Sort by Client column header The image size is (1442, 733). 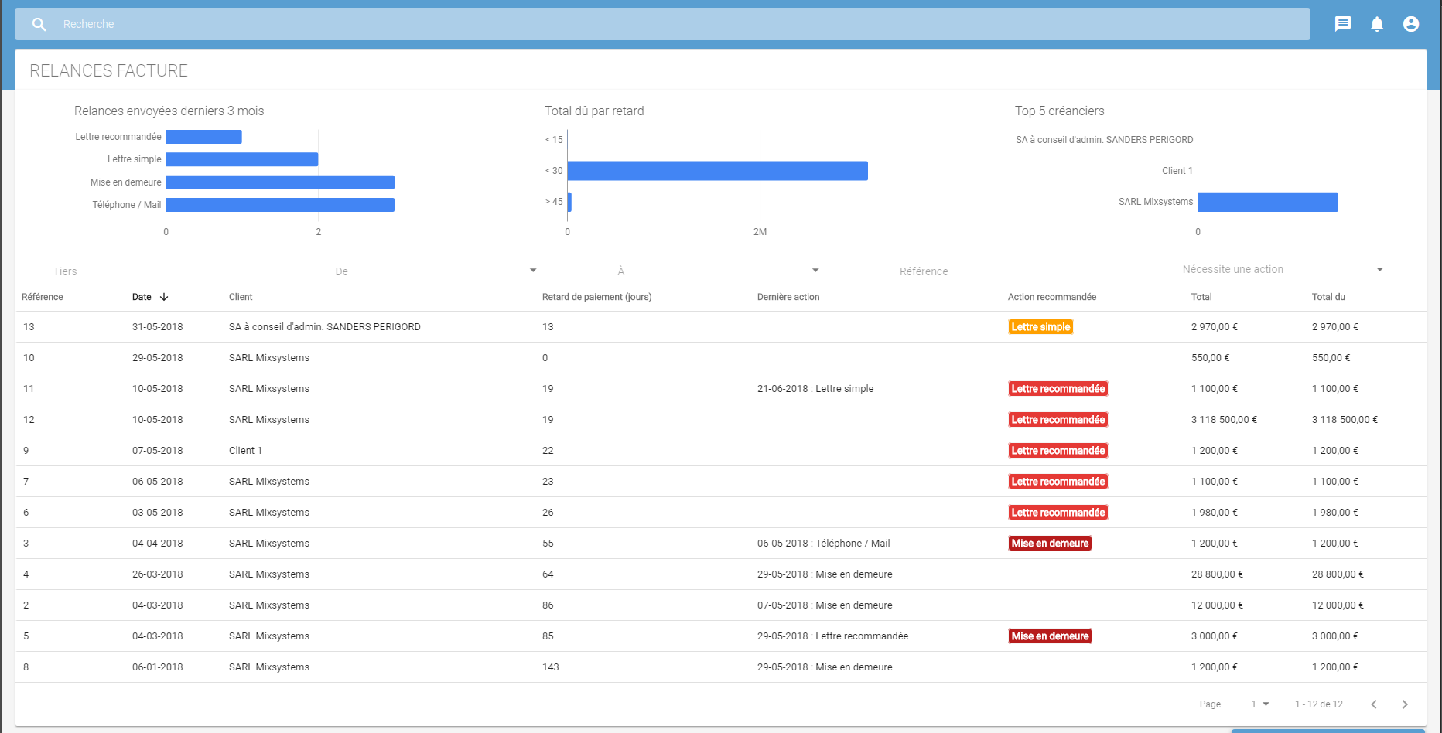pyautogui.click(x=241, y=297)
